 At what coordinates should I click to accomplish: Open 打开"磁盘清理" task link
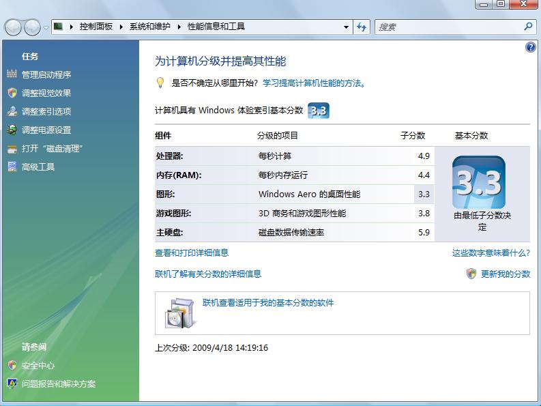click(52, 149)
